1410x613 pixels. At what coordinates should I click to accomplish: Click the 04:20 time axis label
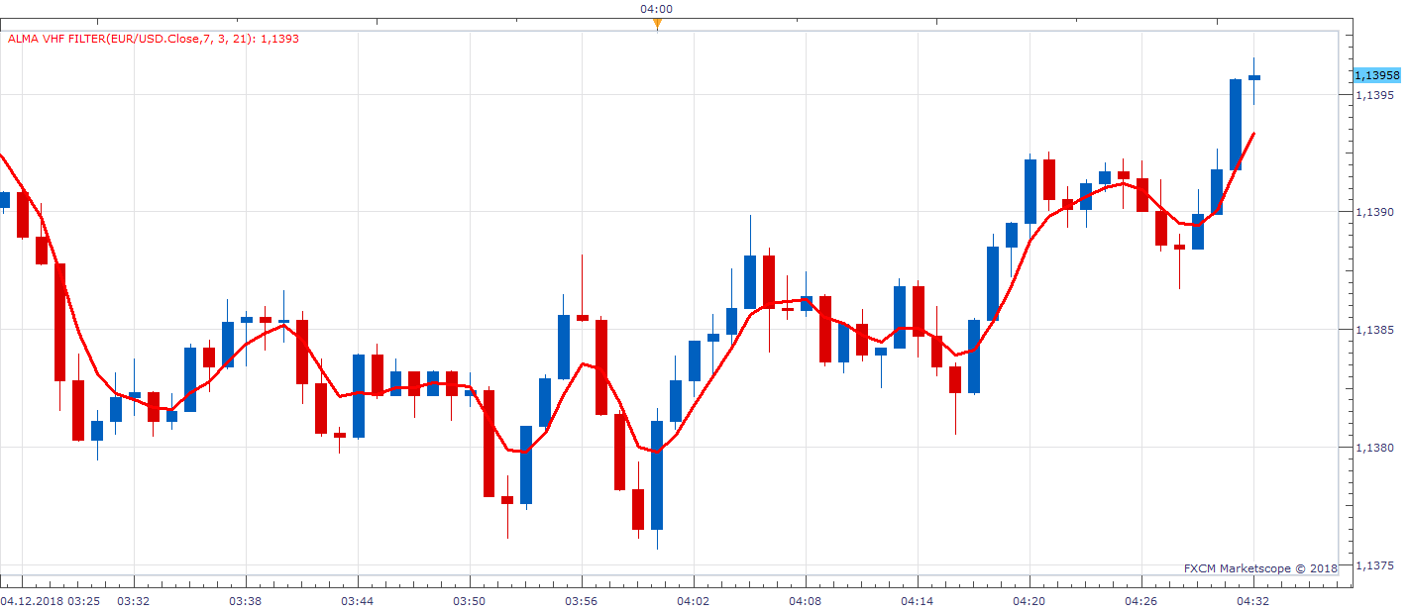[1030, 601]
